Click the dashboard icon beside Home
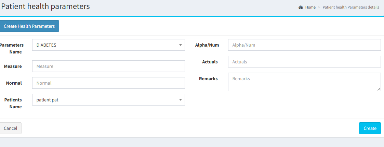Viewport: 384px width, 147px height. 301,7
